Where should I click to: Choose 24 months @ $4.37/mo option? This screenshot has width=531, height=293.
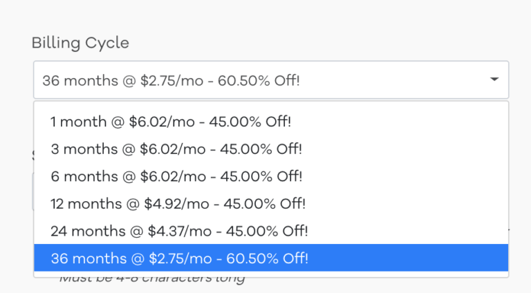coord(271,231)
